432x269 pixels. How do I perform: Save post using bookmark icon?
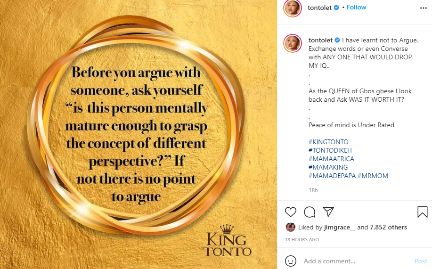pos(422,212)
